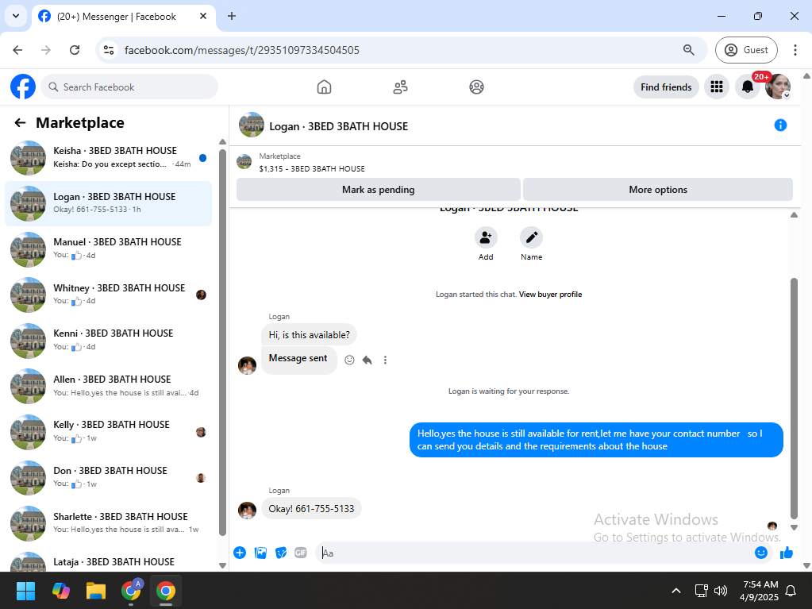Reply to 'Message sent' message
Viewport: 812px width, 609px height.
coord(368,360)
